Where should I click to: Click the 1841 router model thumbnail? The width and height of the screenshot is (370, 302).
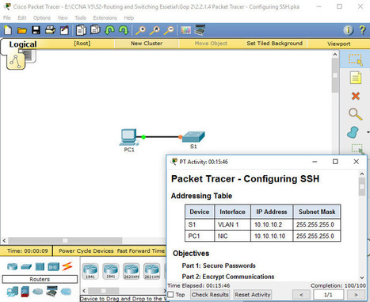[90, 271]
